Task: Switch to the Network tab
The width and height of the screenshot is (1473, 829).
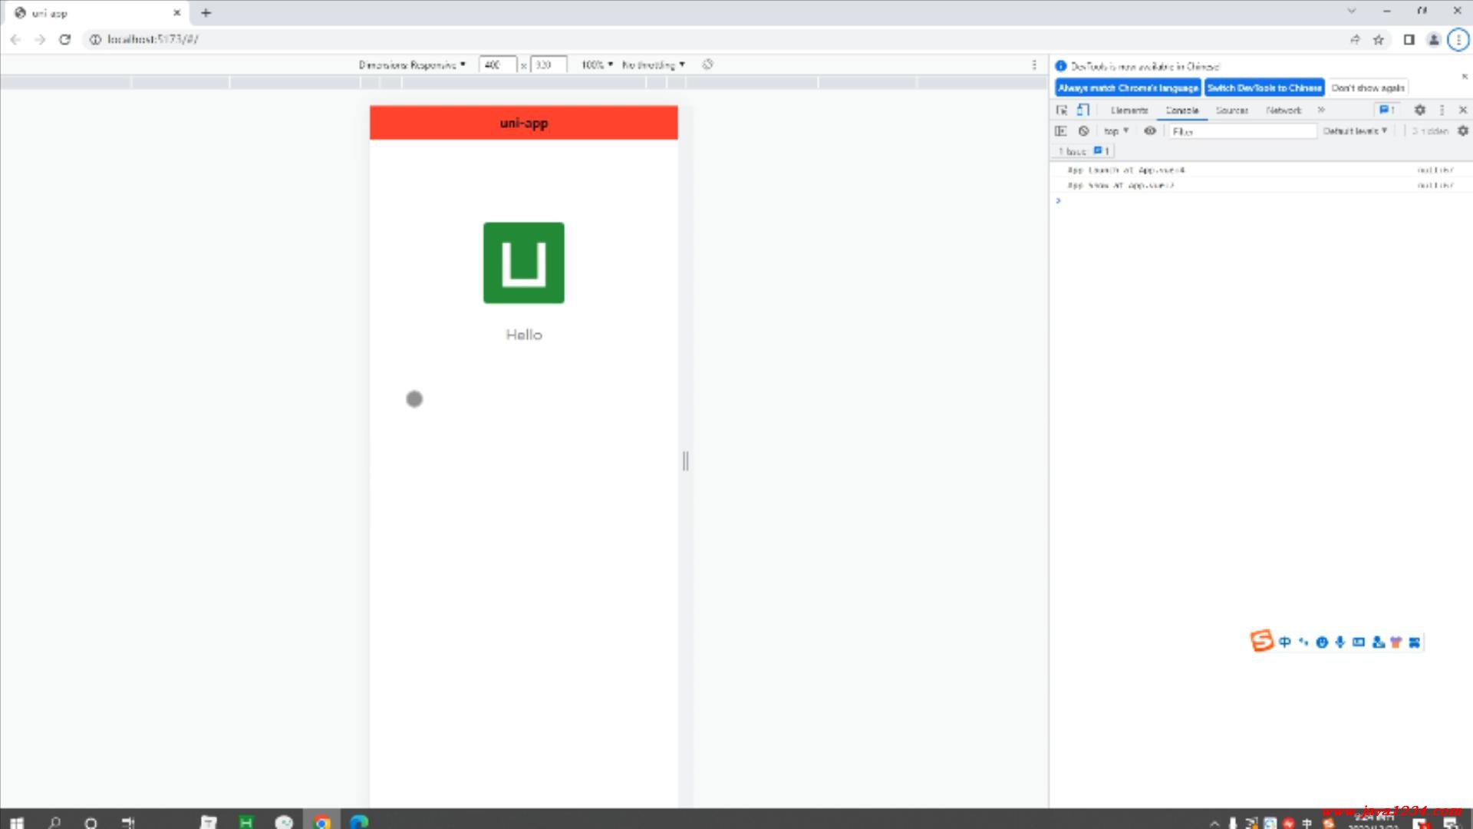Action: [1284, 110]
